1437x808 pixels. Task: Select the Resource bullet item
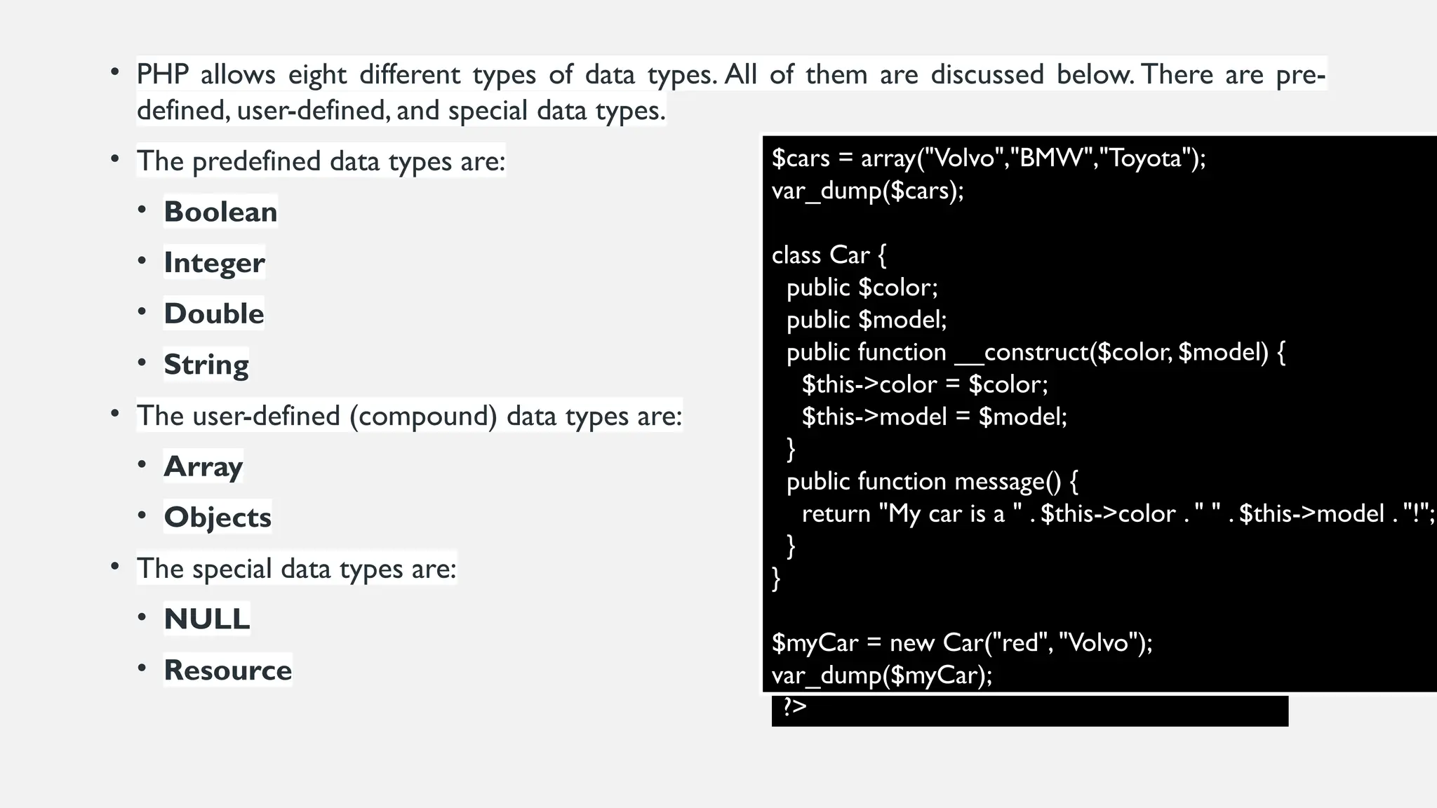228,670
